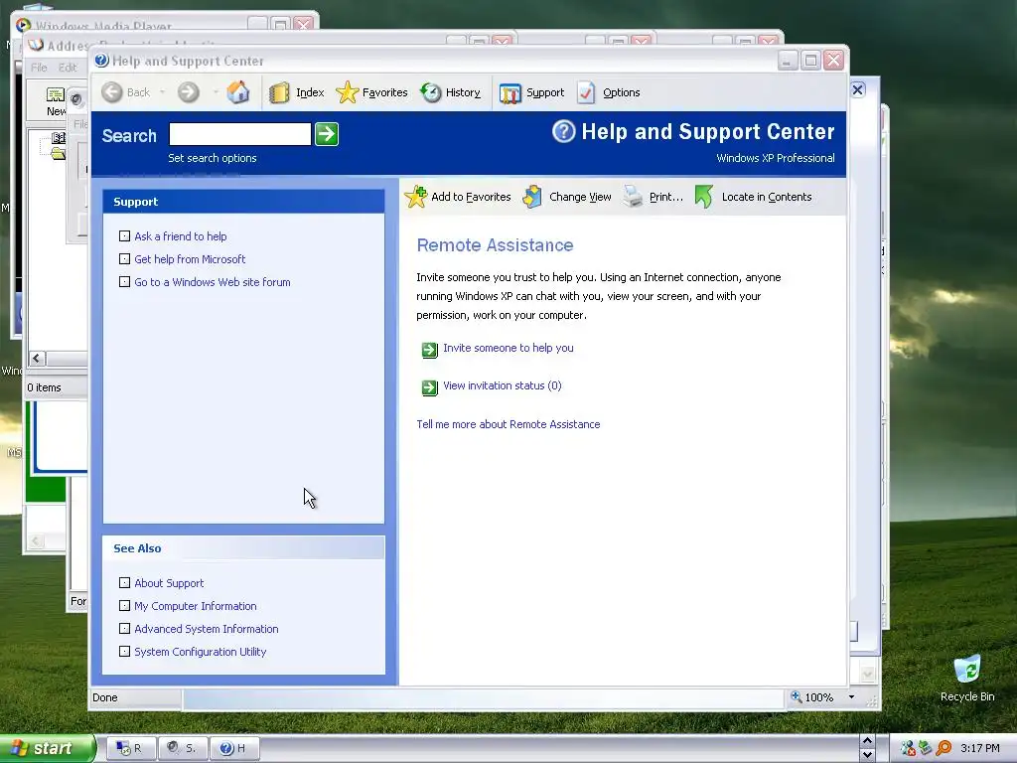Click the 0 items status text
This screenshot has height=763, width=1017.
pos(44,387)
